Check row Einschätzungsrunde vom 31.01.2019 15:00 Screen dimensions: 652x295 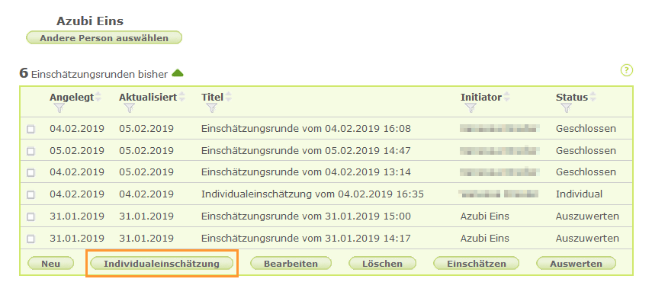pyautogui.click(x=31, y=217)
